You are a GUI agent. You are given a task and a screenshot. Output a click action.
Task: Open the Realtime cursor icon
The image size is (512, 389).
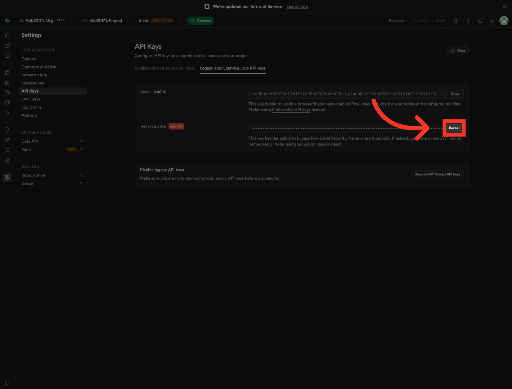click(7, 113)
